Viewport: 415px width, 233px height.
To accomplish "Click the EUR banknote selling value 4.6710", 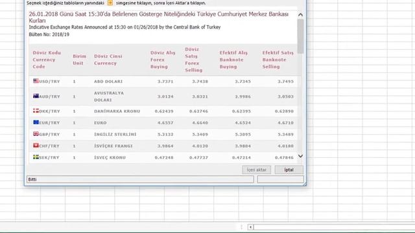I will 285,123.
